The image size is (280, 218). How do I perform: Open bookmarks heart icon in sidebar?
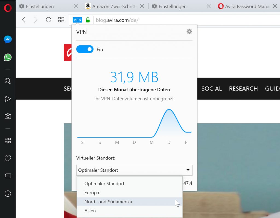coord(8,158)
